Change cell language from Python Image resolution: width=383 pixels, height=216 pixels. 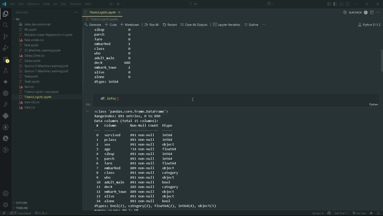(x=373, y=104)
